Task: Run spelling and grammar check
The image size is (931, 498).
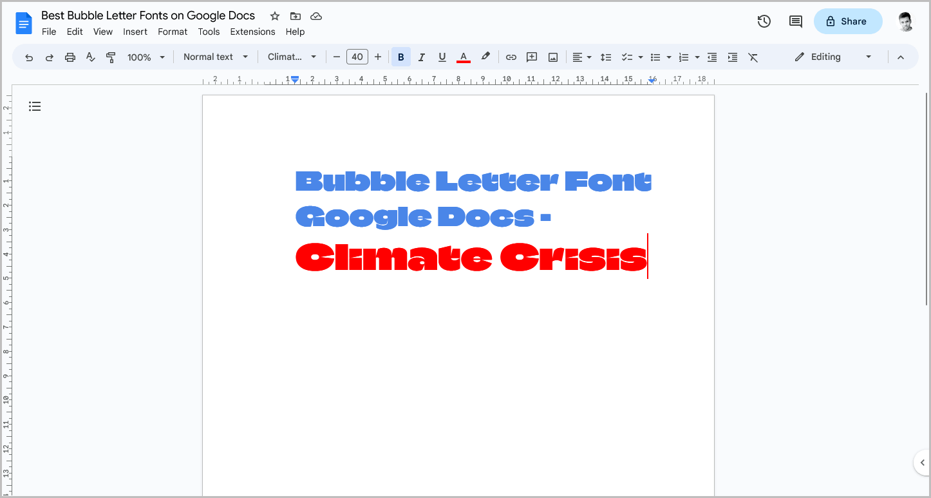Action: coord(90,57)
